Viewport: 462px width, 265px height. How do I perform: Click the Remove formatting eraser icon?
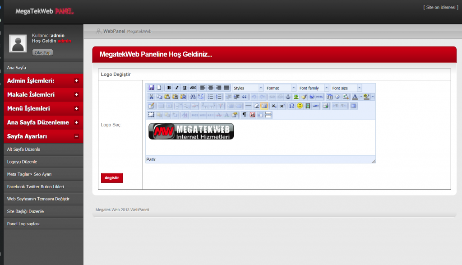[x=256, y=106]
